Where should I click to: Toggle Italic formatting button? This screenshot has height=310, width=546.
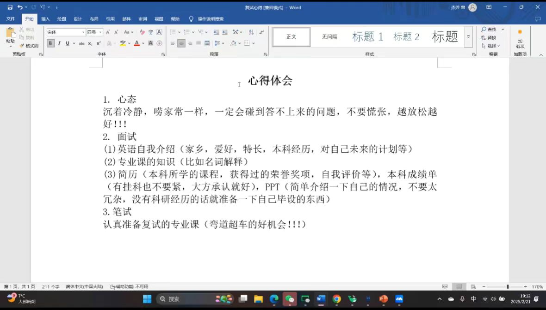[x=59, y=43]
